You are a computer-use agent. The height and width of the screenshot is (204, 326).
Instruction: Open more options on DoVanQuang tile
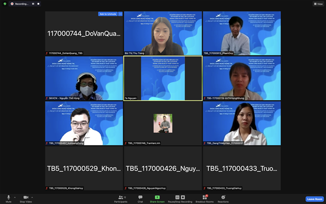coord(120,14)
